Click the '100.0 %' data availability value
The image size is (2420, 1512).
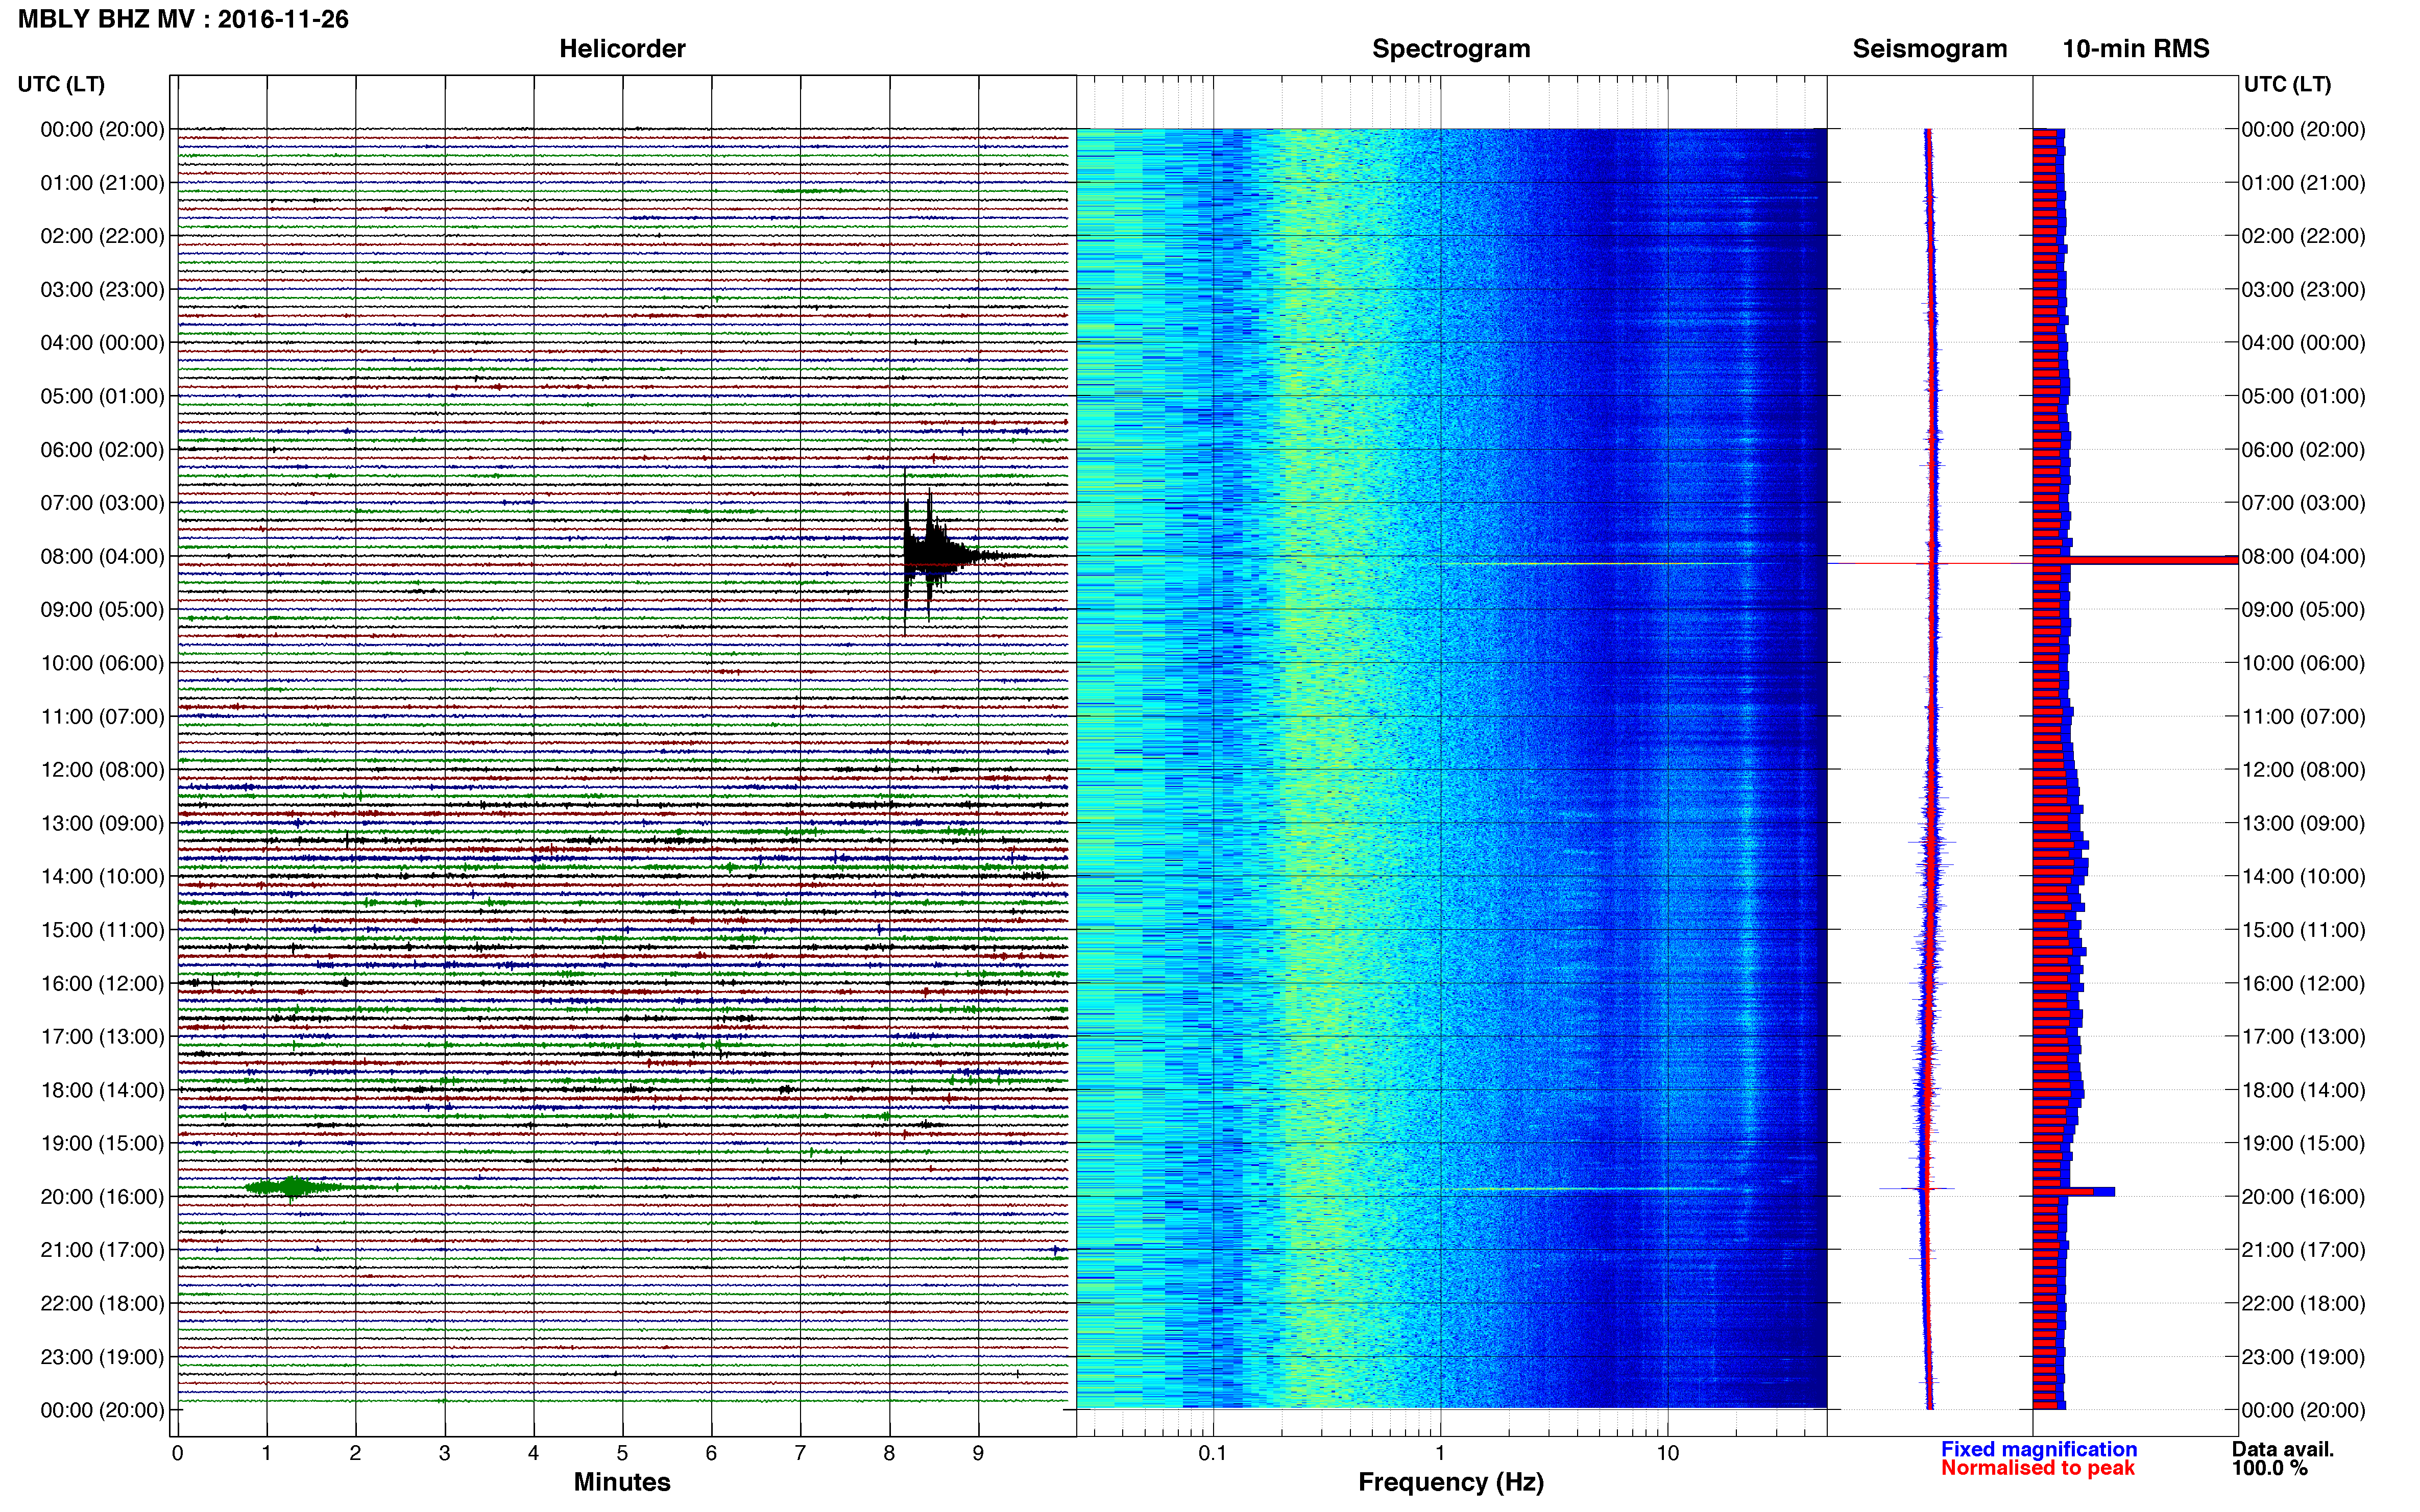(x=2269, y=1468)
